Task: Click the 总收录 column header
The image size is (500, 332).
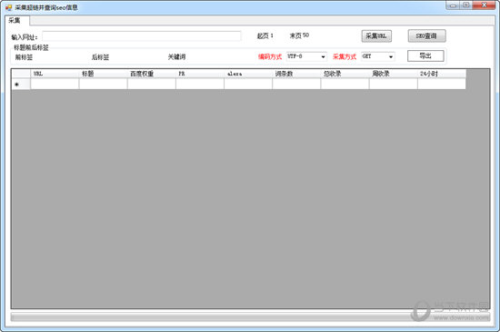Action: click(345, 74)
